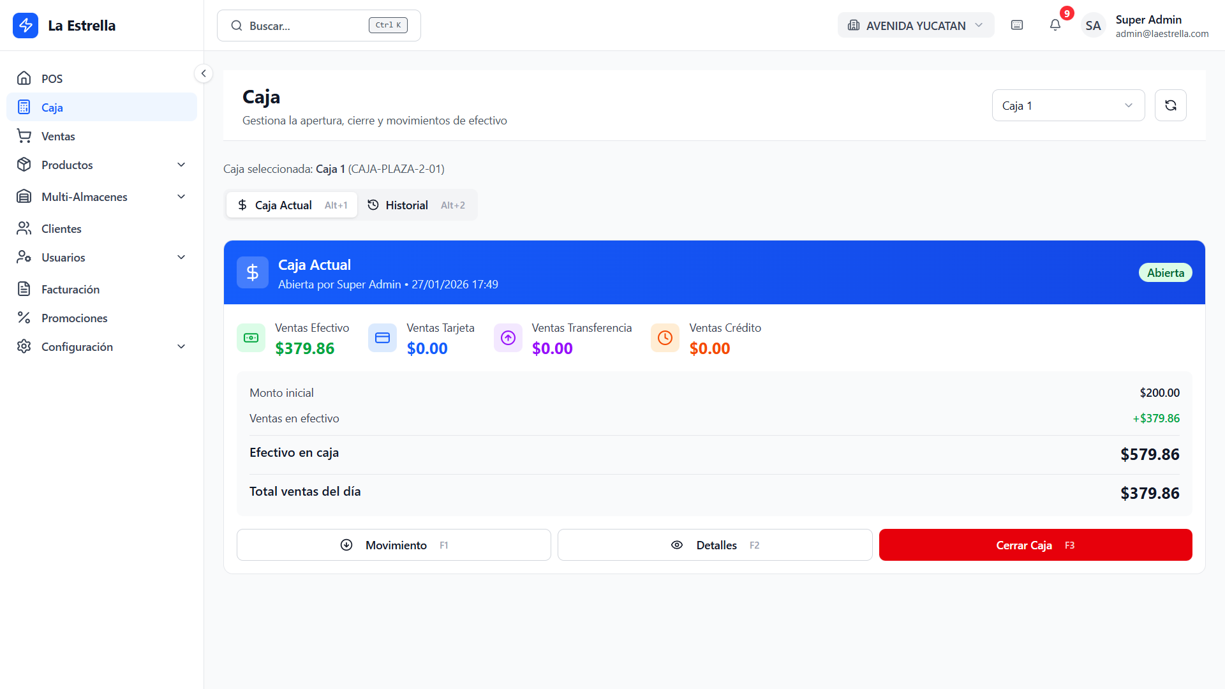Click the Ventas Efectivo cash icon

pyautogui.click(x=251, y=337)
